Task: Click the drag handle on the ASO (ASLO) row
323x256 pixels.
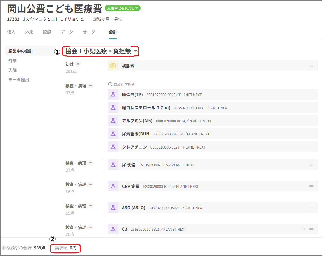Action: click(311, 207)
